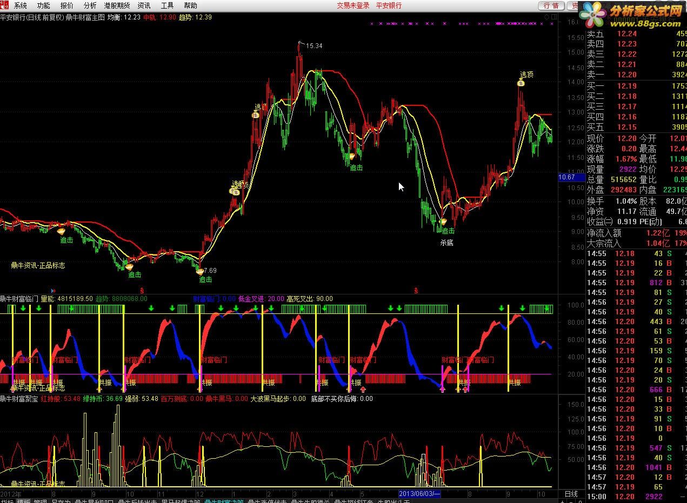
Task: Select the 2013/06/03 date marker
Action: [420, 494]
